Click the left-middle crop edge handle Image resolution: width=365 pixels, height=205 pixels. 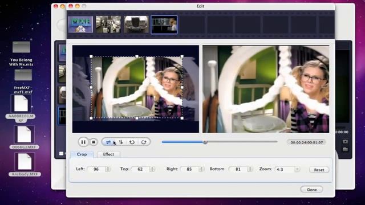click(91, 87)
